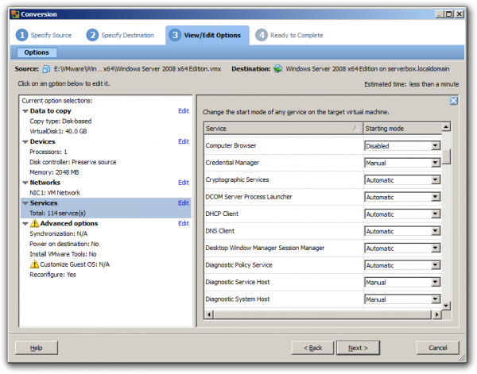Edit the Devices options

184,141
